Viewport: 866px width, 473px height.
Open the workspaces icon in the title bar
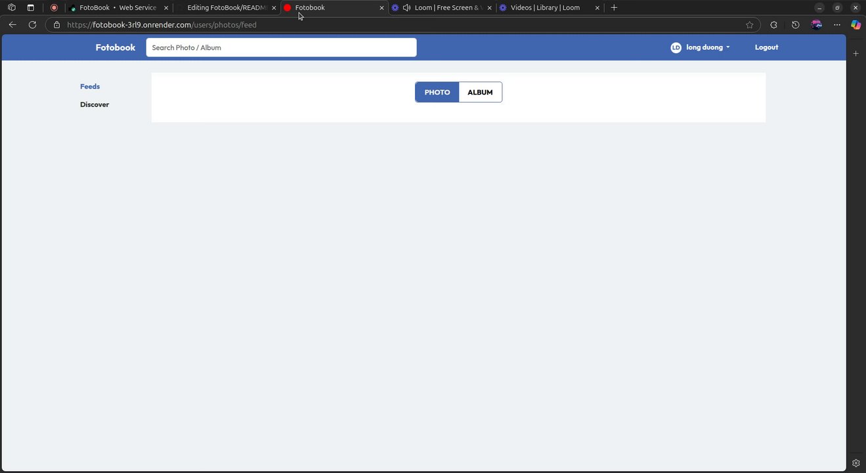pyautogui.click(x=11, y=8)
